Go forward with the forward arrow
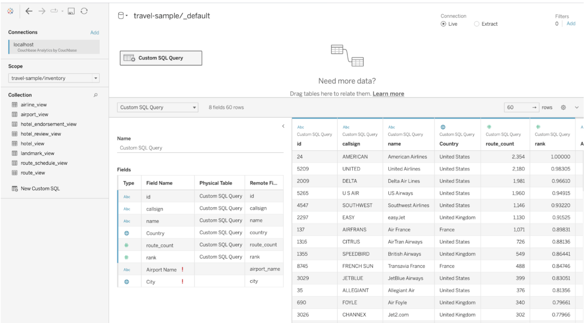This screenshot has height=323, width=587. 42,11
